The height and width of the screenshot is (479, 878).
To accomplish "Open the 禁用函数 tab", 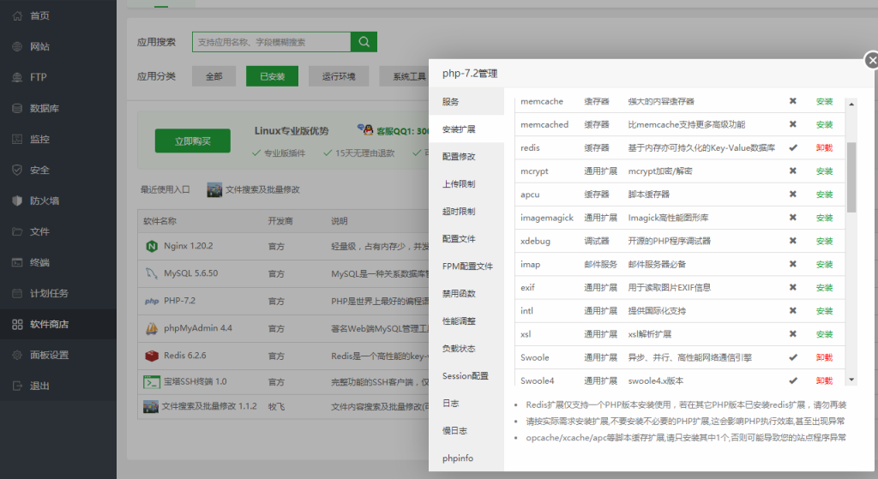I will pyautogui.click(x=459, y=294).
